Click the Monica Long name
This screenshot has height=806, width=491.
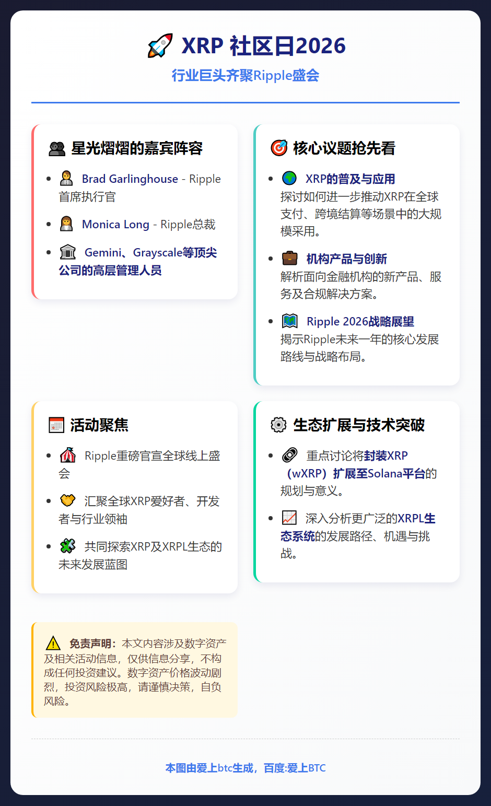point(115,224)
